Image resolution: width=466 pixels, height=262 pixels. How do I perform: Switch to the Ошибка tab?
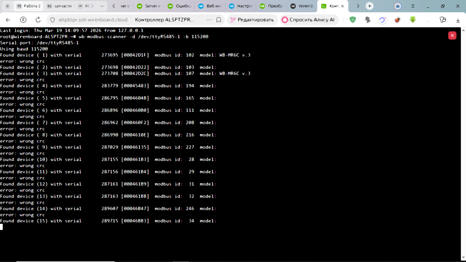(179, 6)
